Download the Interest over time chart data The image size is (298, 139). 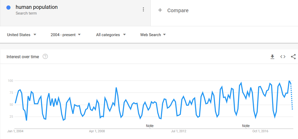coord(272,57)
